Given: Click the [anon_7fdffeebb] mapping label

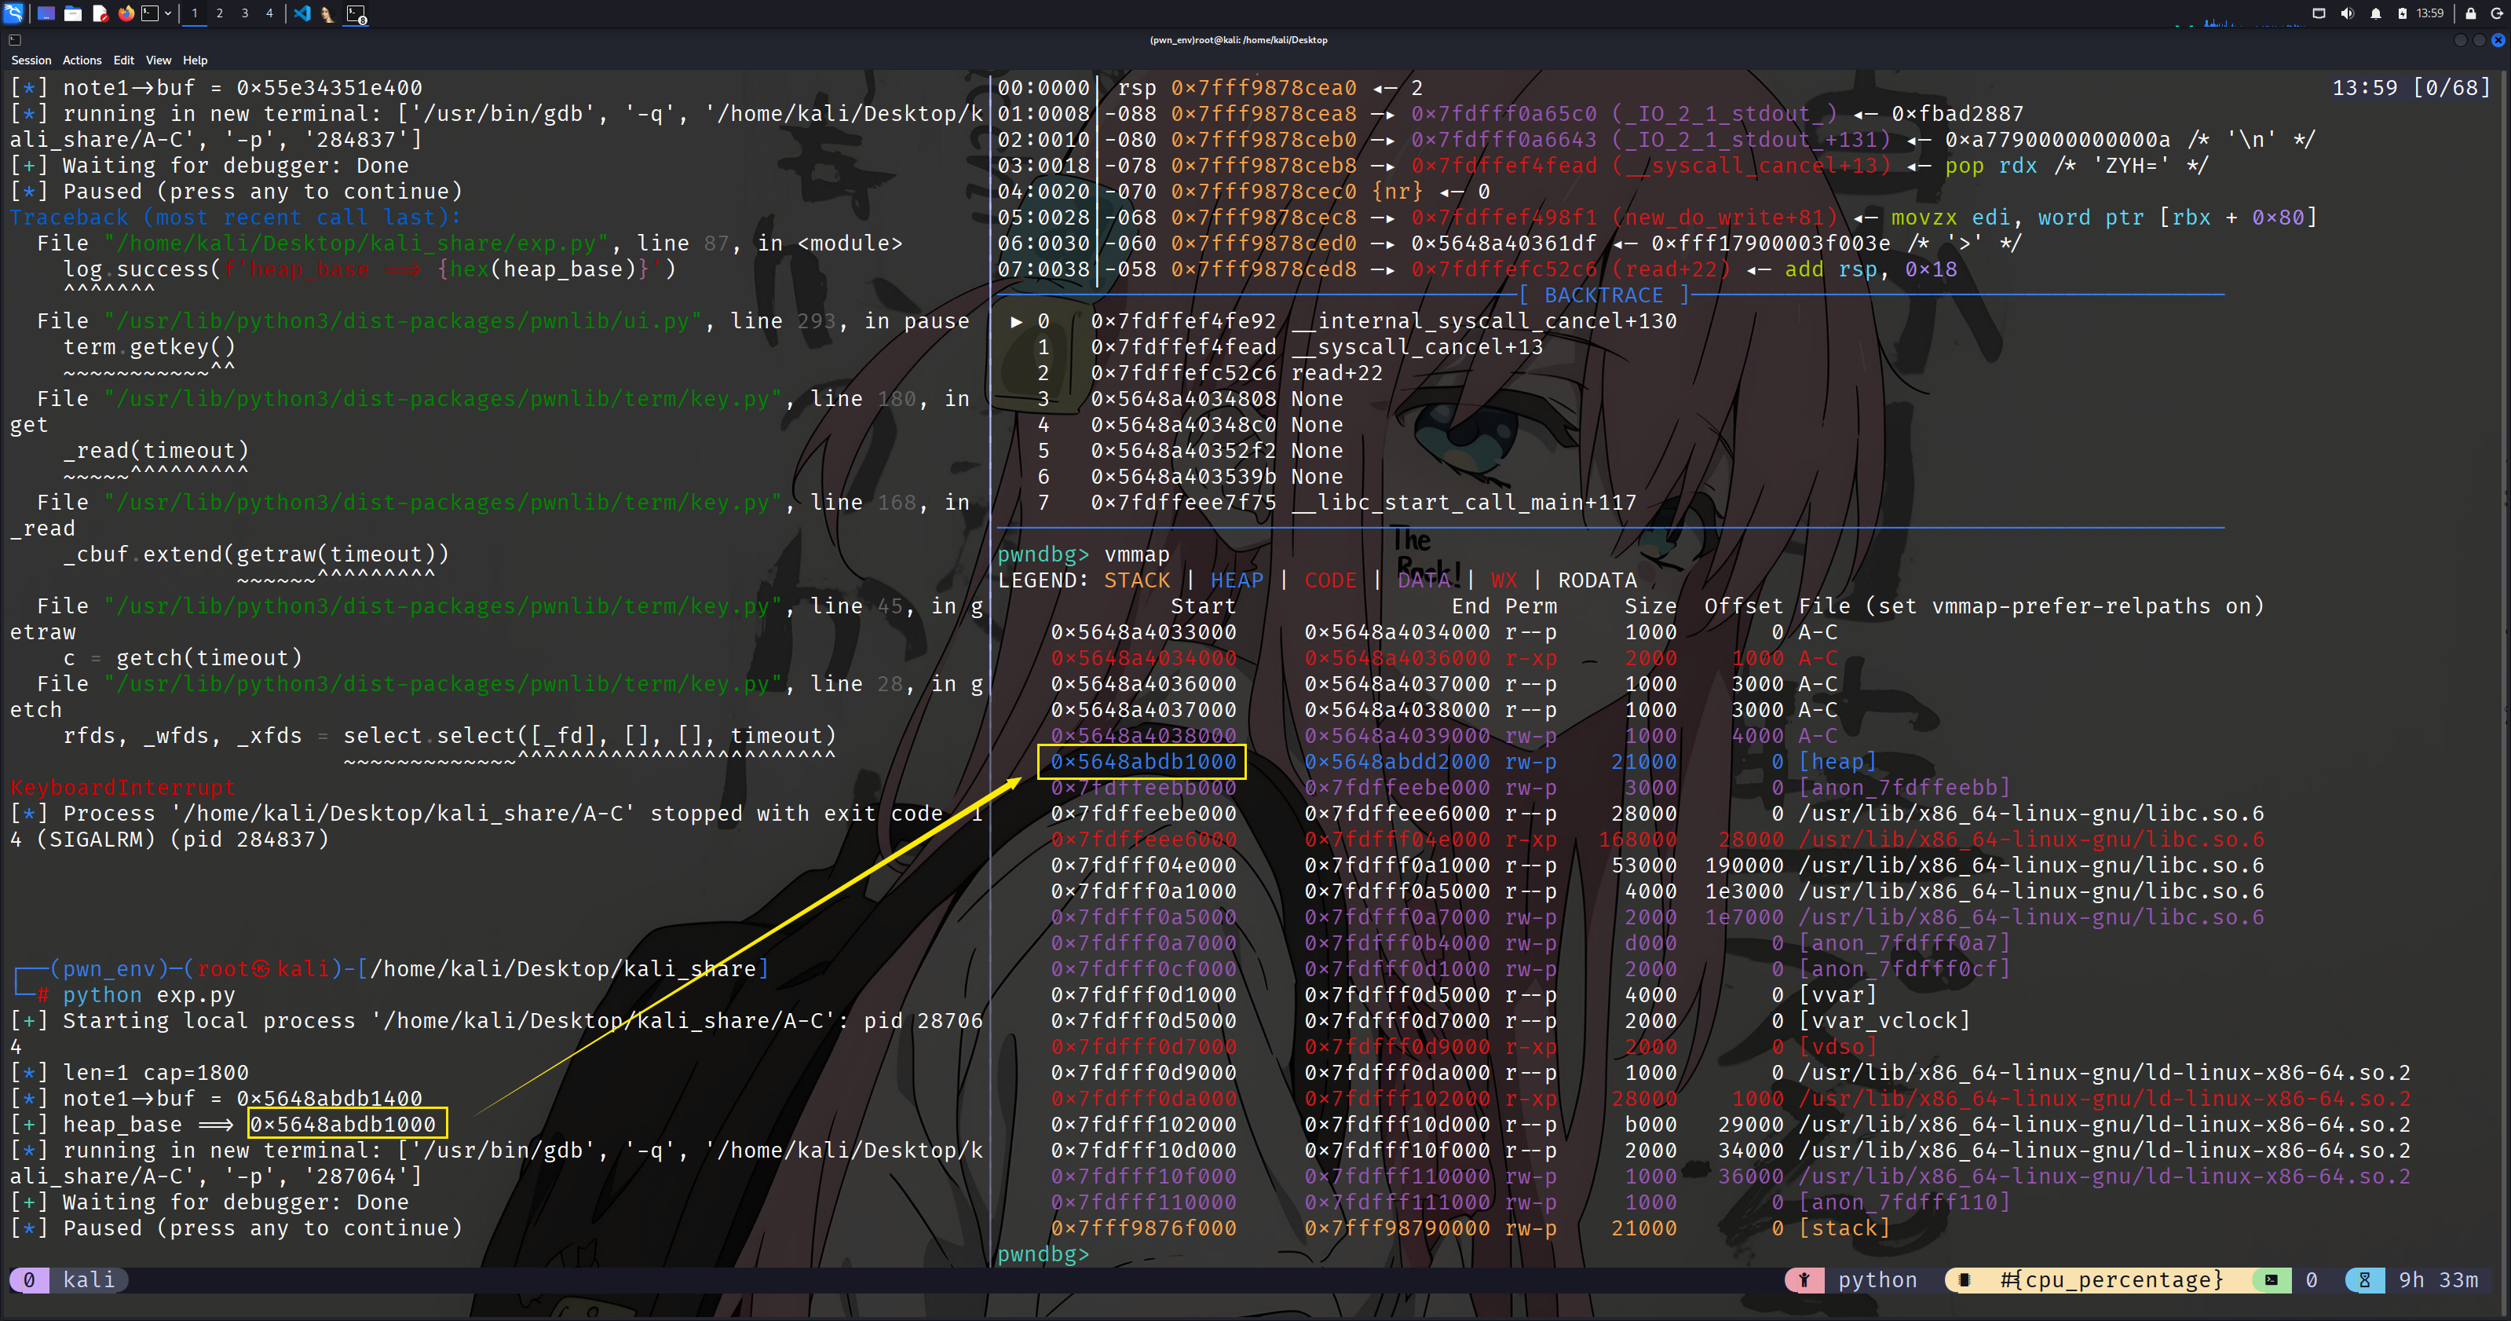Looking at the screenshot, I should point(1905,788).
